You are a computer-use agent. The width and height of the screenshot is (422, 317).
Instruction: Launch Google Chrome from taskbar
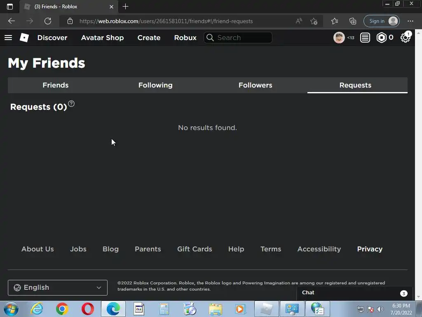(62, 309)
